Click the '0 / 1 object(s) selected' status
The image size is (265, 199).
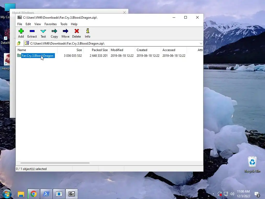click(31, 169)
